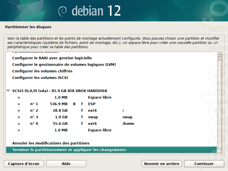Select partition n° 2 ext4 root row
Viewport: 228px width, 171px height.
111,111
